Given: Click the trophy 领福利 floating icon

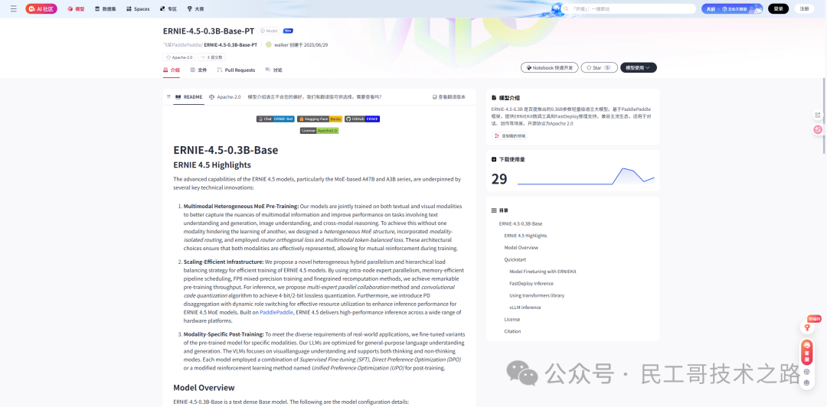Looking at the screenshot, I should (x=806, y=327).
